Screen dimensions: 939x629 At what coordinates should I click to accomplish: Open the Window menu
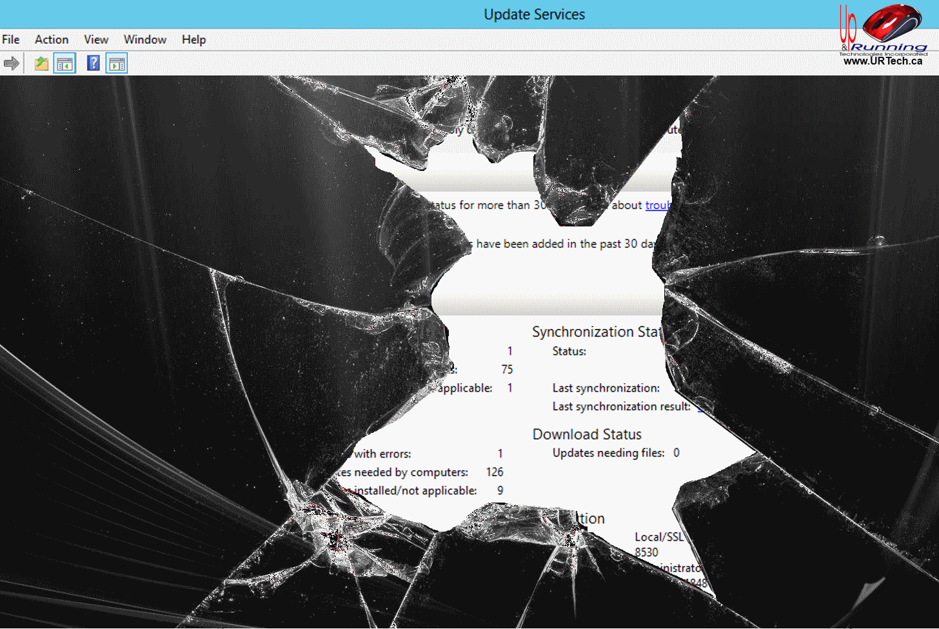click(145, 39)
